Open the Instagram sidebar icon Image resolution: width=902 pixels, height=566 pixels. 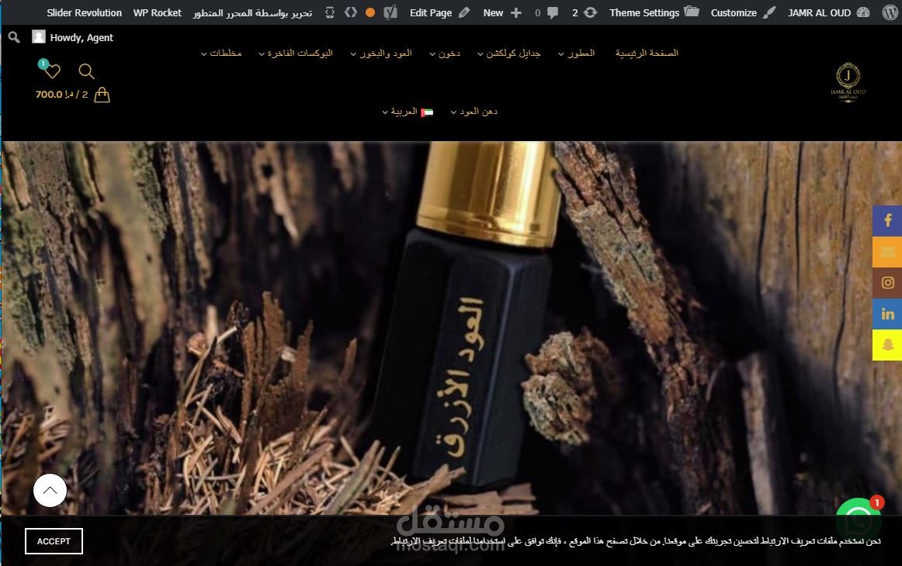887,283
